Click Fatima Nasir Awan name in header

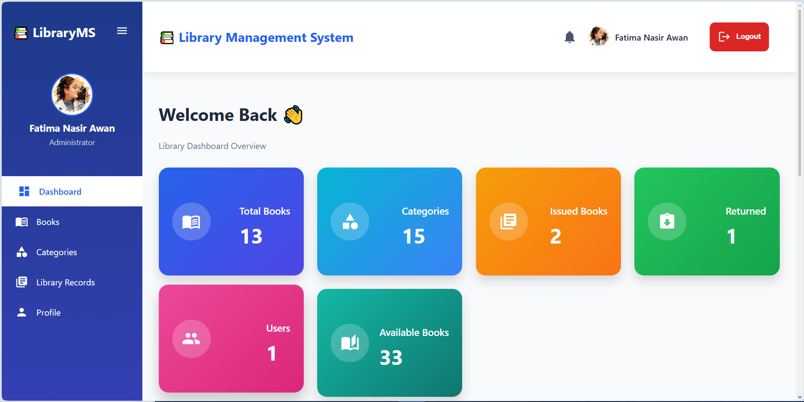[x=651, y=38]
